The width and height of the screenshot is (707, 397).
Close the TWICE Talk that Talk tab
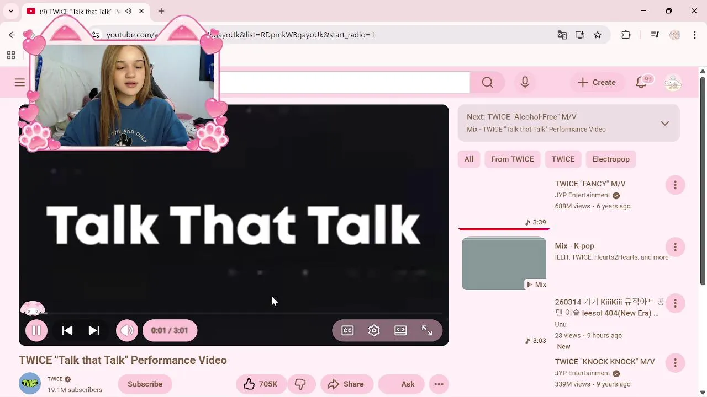[x=141, y=11]
